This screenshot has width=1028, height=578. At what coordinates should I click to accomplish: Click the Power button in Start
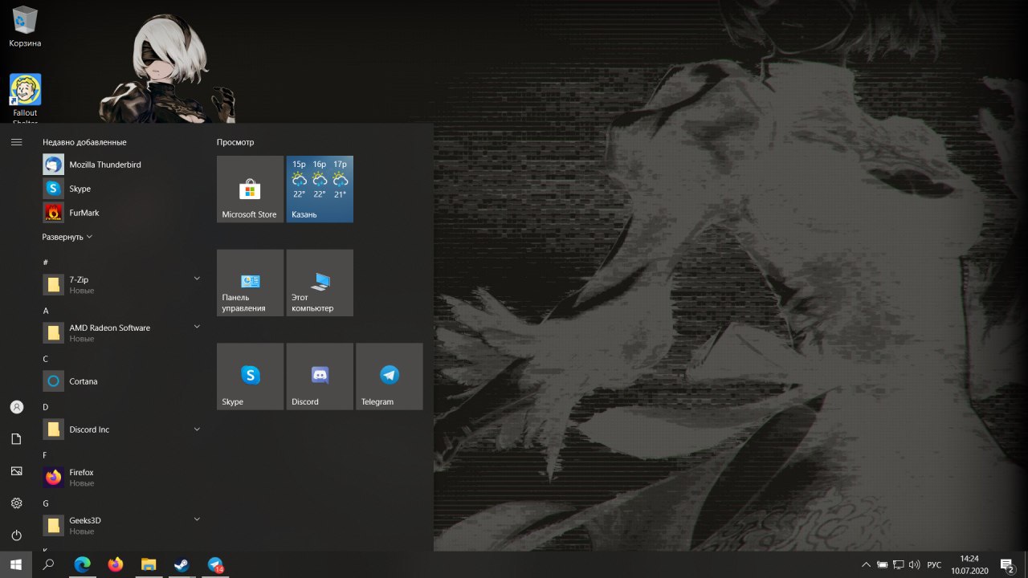[16, 535]
